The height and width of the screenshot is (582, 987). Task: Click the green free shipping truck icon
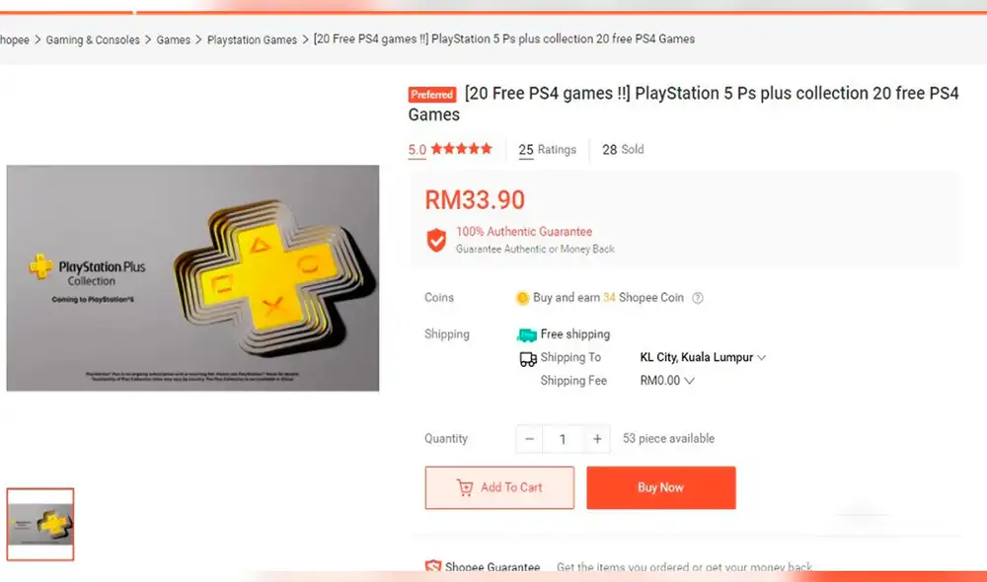526,333
